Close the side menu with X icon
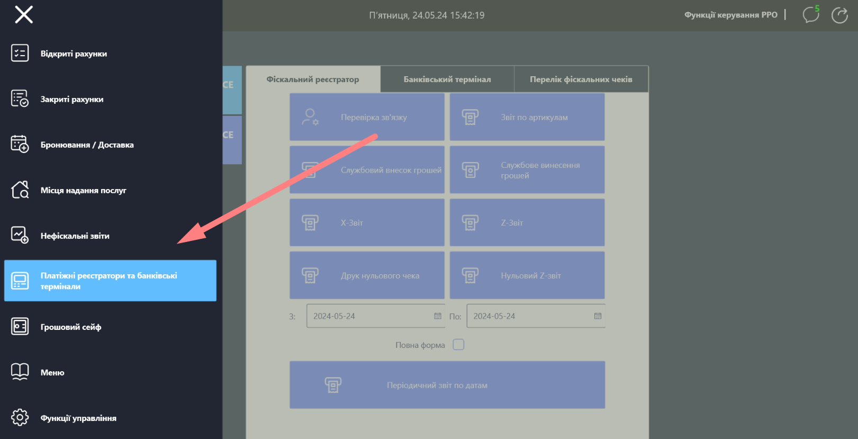The image size is (858, 439). click(24, 15)
